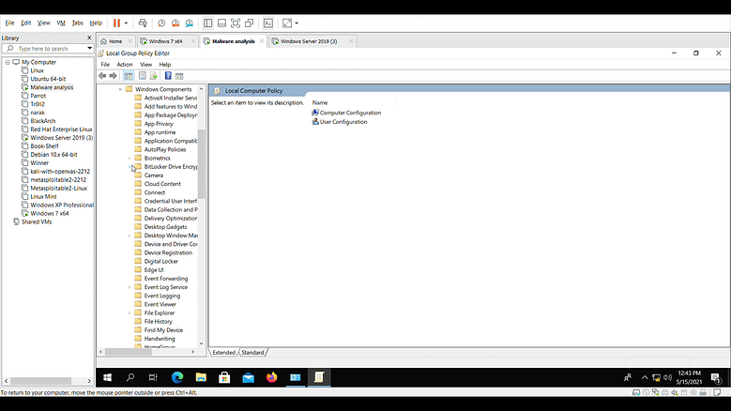This screenshot has width=731, height=411.
Task: Select Ubuntu 64-bit in the Library
Action: coord(48,79)
